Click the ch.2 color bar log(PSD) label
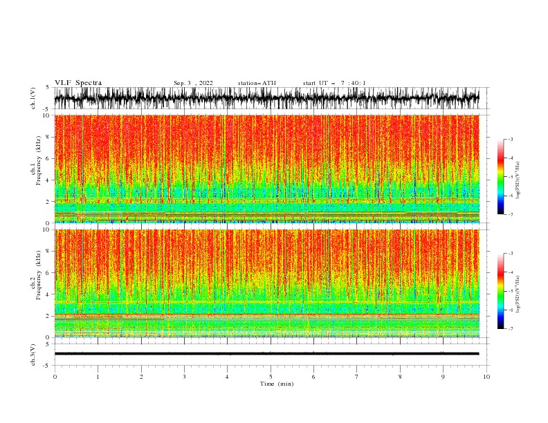Image resolution: width=548 pixels, height=423 pixels. tap(518, 294)
